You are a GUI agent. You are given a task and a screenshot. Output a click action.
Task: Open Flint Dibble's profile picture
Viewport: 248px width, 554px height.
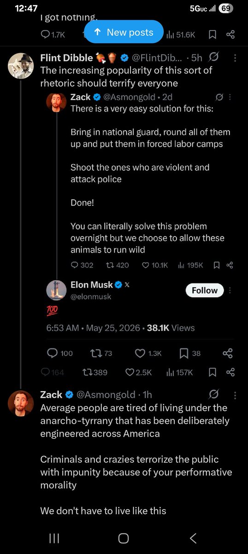click(x=21, y=66)
